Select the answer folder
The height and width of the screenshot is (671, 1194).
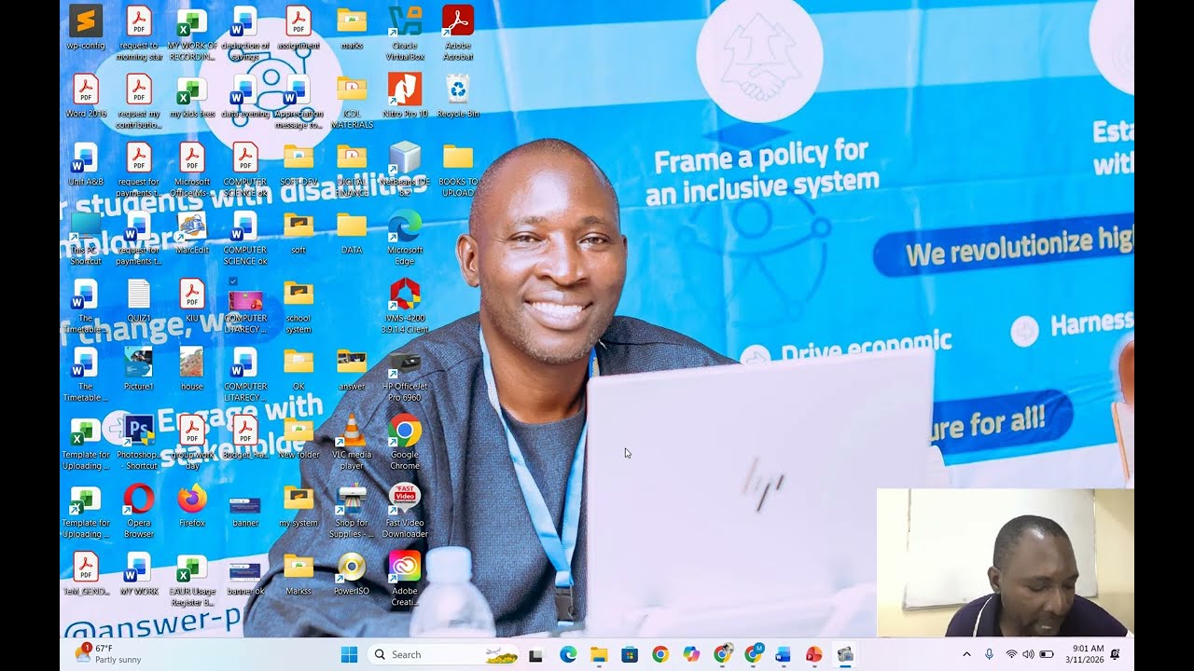352,368
